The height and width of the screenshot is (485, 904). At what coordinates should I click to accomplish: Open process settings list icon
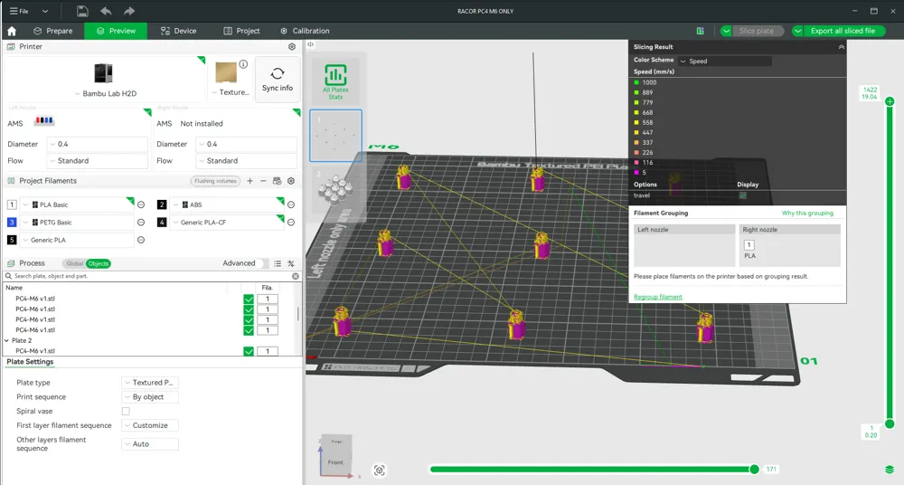pyautogui.click(x=278, y=263)
